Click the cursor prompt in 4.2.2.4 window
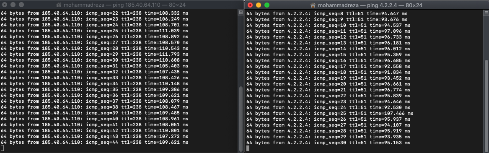 [x=248, y=149]
